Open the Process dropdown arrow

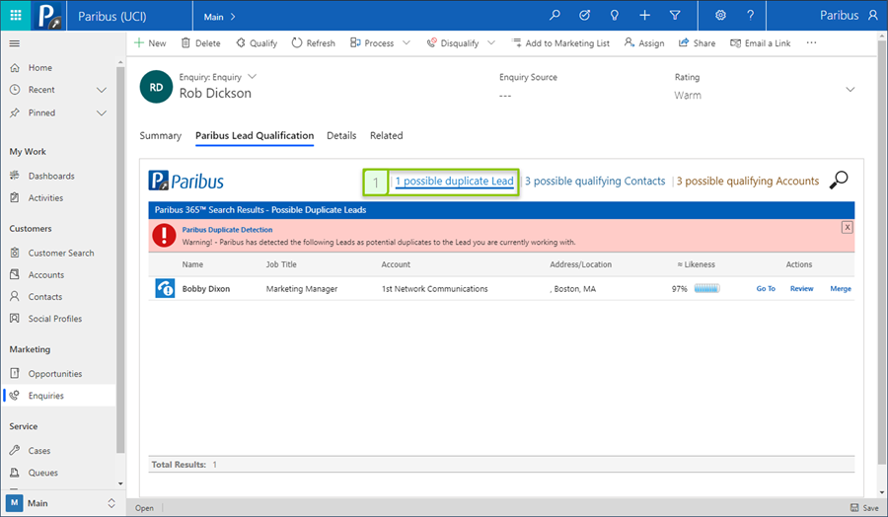pos(407,43)
